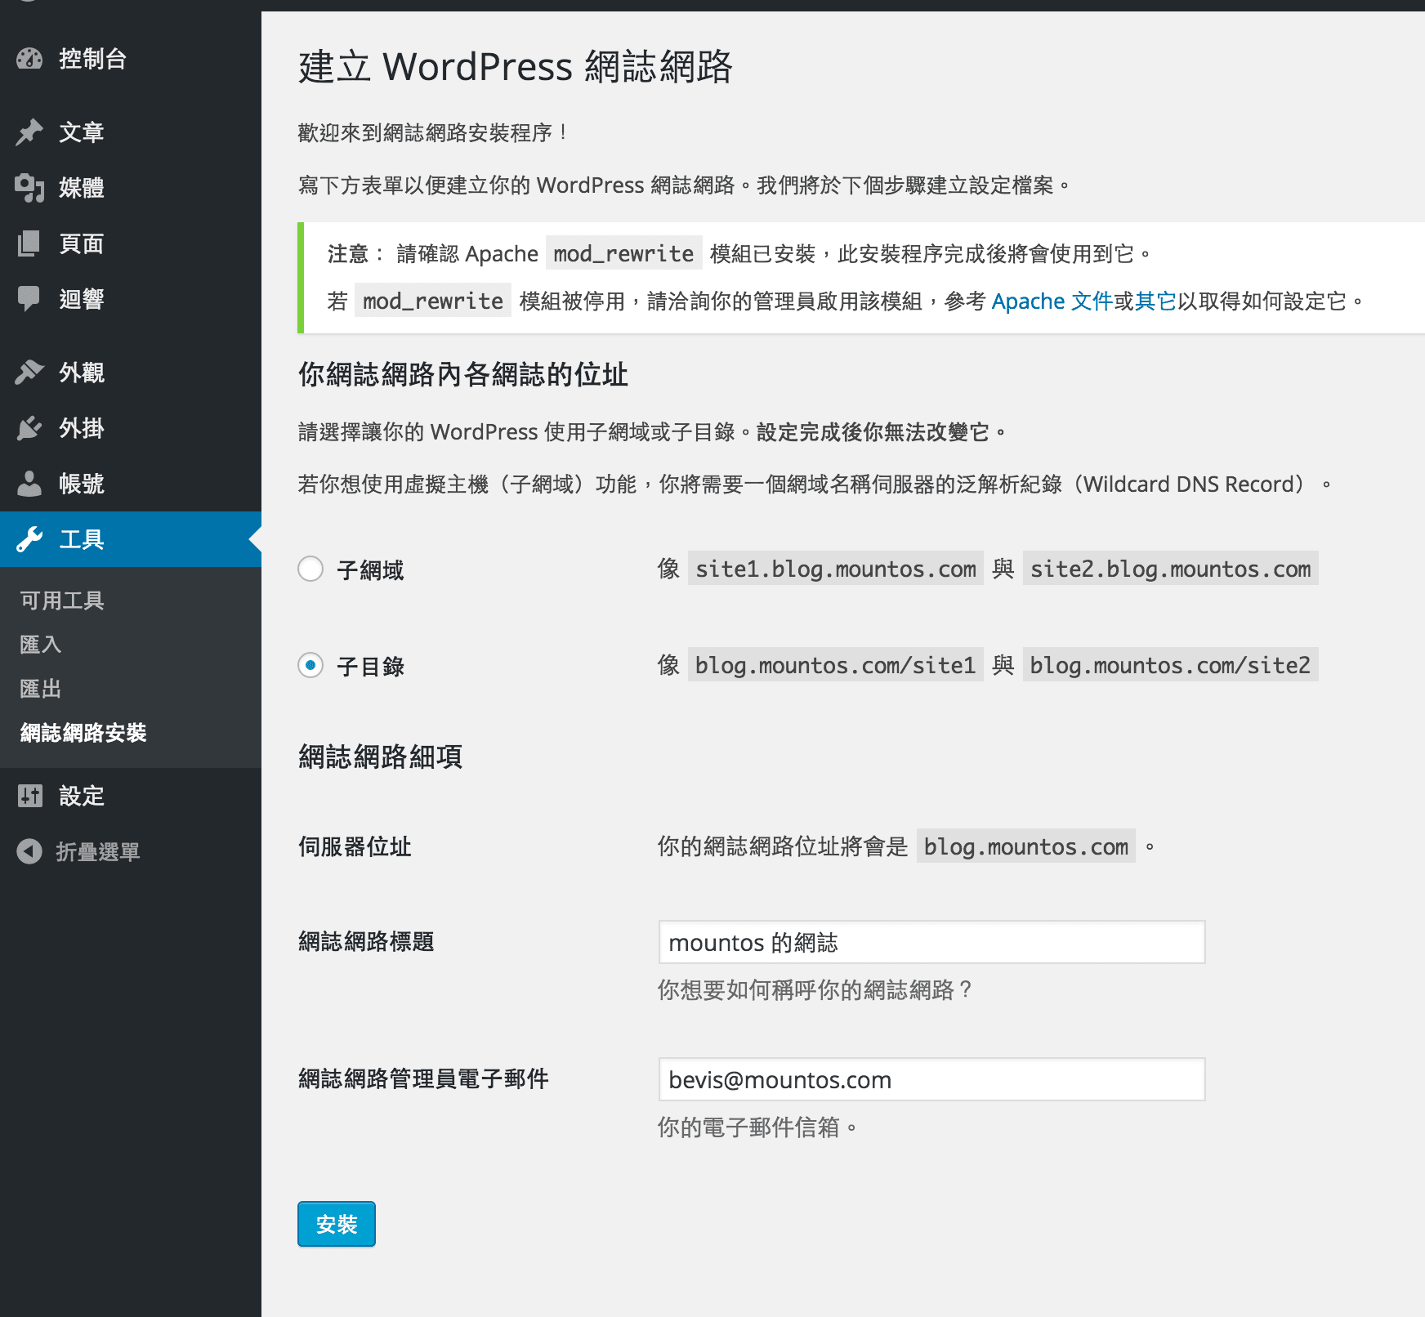Image resolution: width=1425 pixels, height=1317 pixels.
Task: Click the 網誌網路標題 input field
Action: (x=931, y=942)
